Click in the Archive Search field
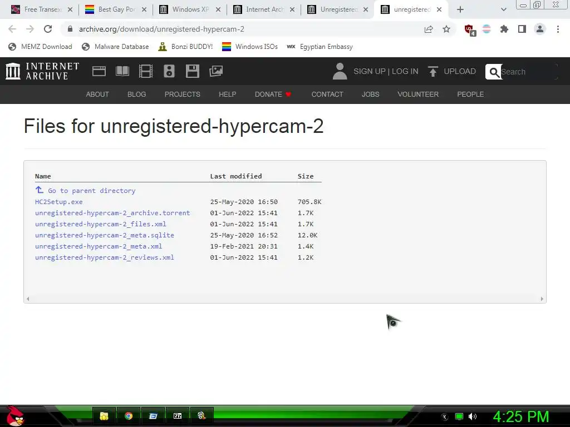This screenshot has height=427, width=570. [529, 72]
